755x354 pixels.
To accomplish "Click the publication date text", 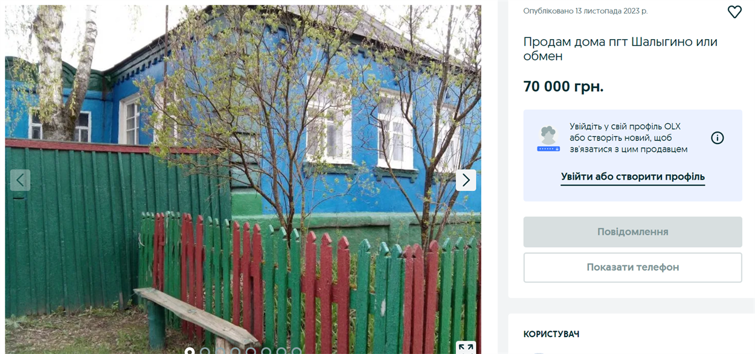I will tap(585, 11).
